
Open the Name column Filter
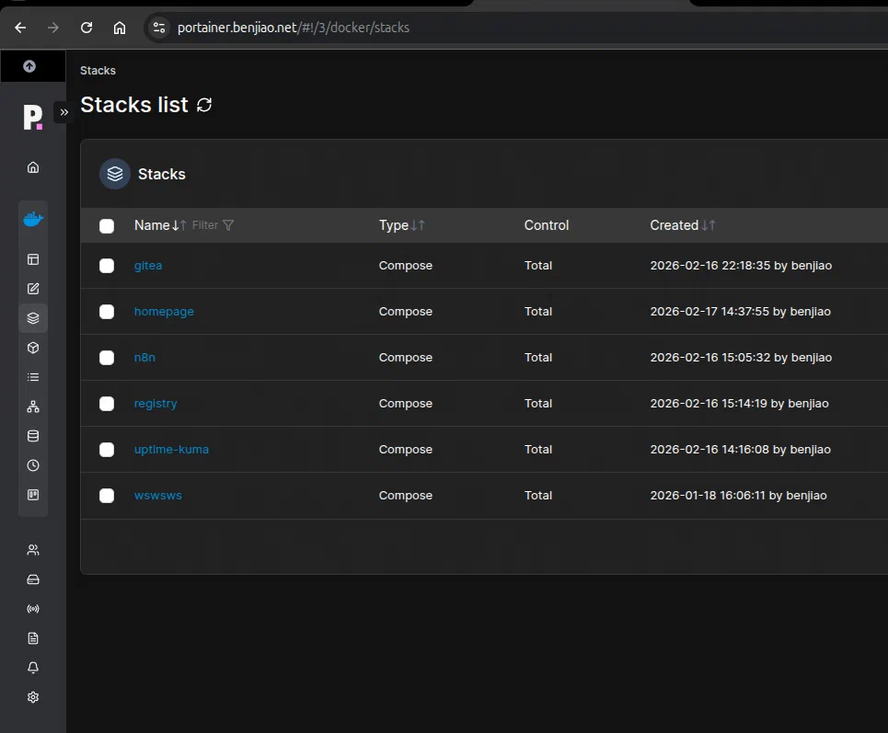point(213,225)
